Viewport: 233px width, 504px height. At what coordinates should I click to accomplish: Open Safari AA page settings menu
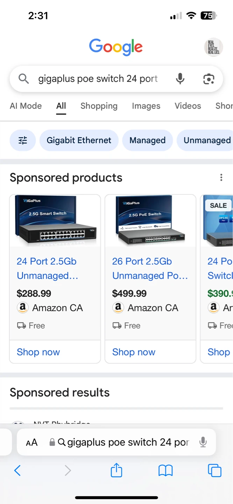[x=31, y=442]
